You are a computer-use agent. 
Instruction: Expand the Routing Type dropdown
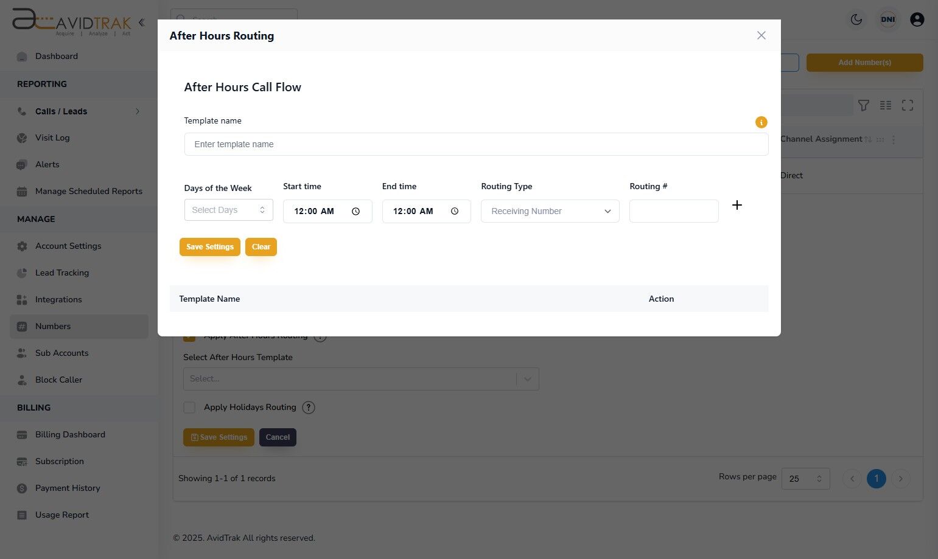[550, 212]
